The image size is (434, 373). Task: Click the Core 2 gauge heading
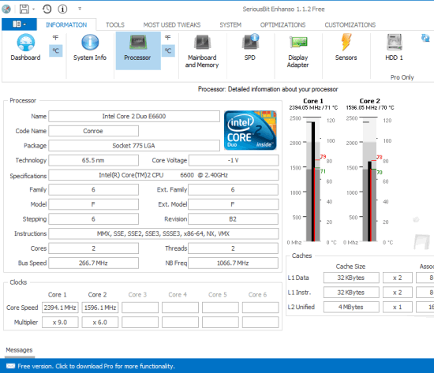(x=370, y=101)
